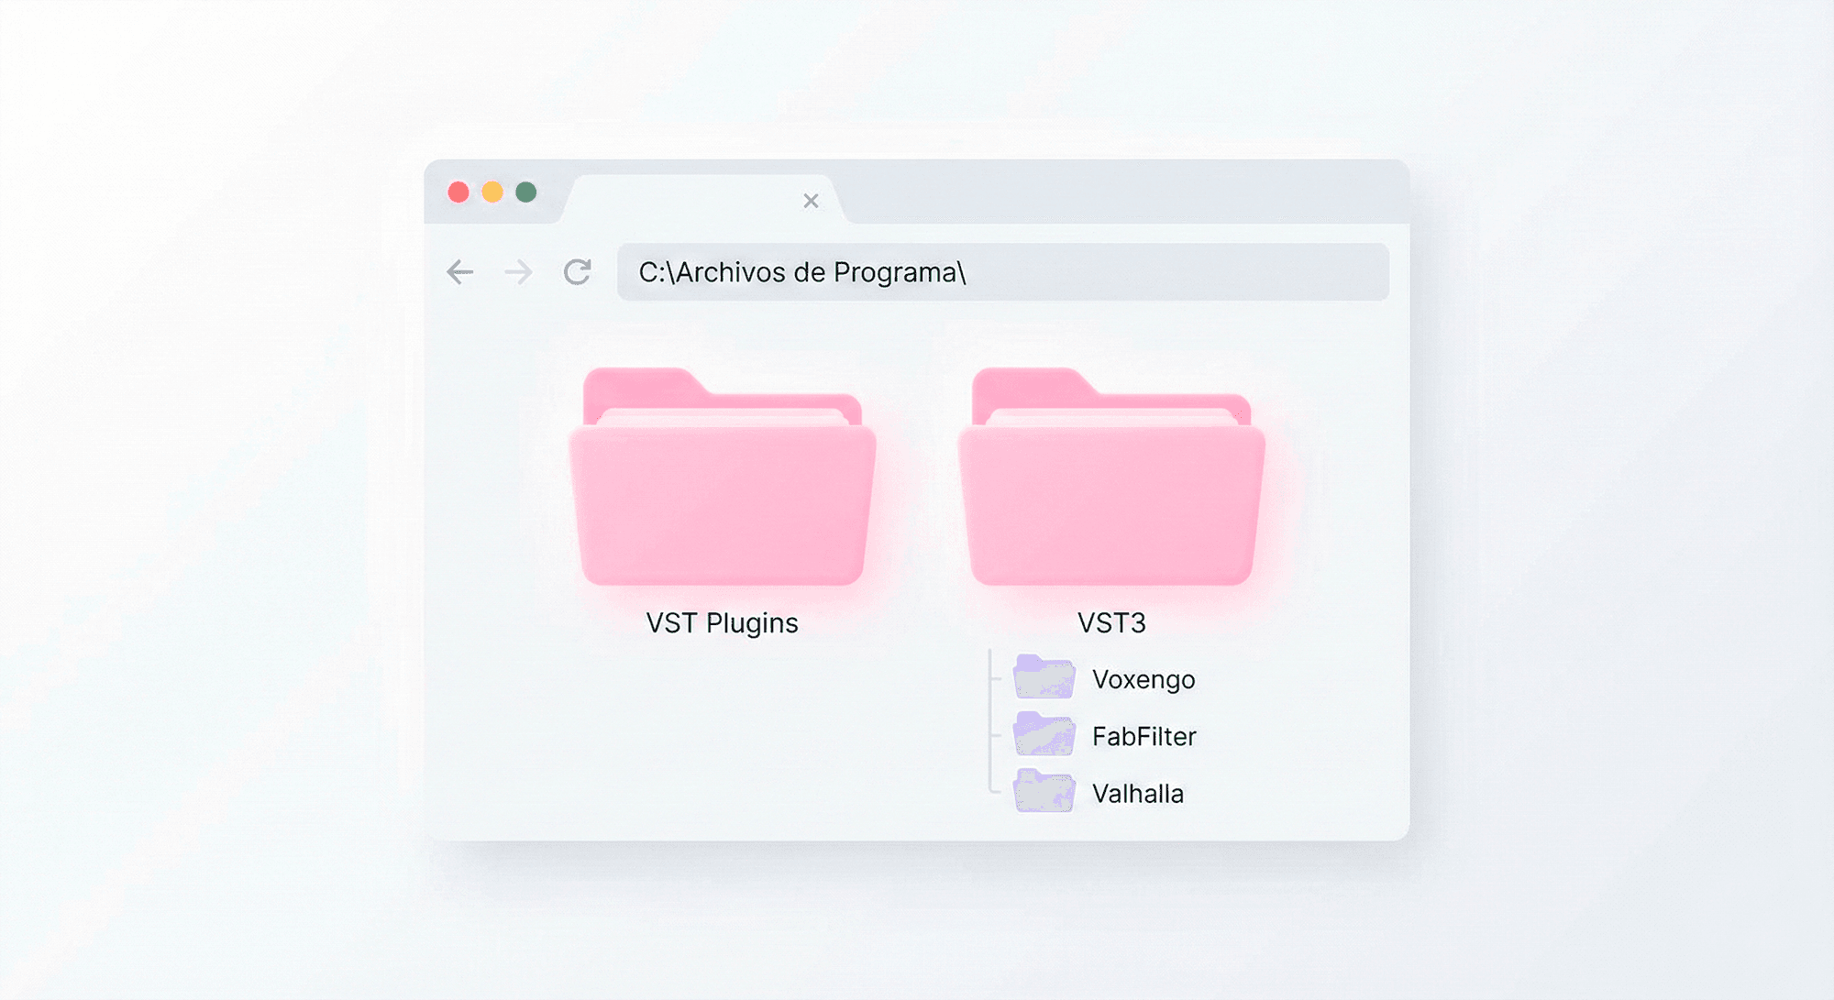1834x1000 pixels.
Task: Click the empty tab strip area beside the tab
Action: pos(1126,192)
